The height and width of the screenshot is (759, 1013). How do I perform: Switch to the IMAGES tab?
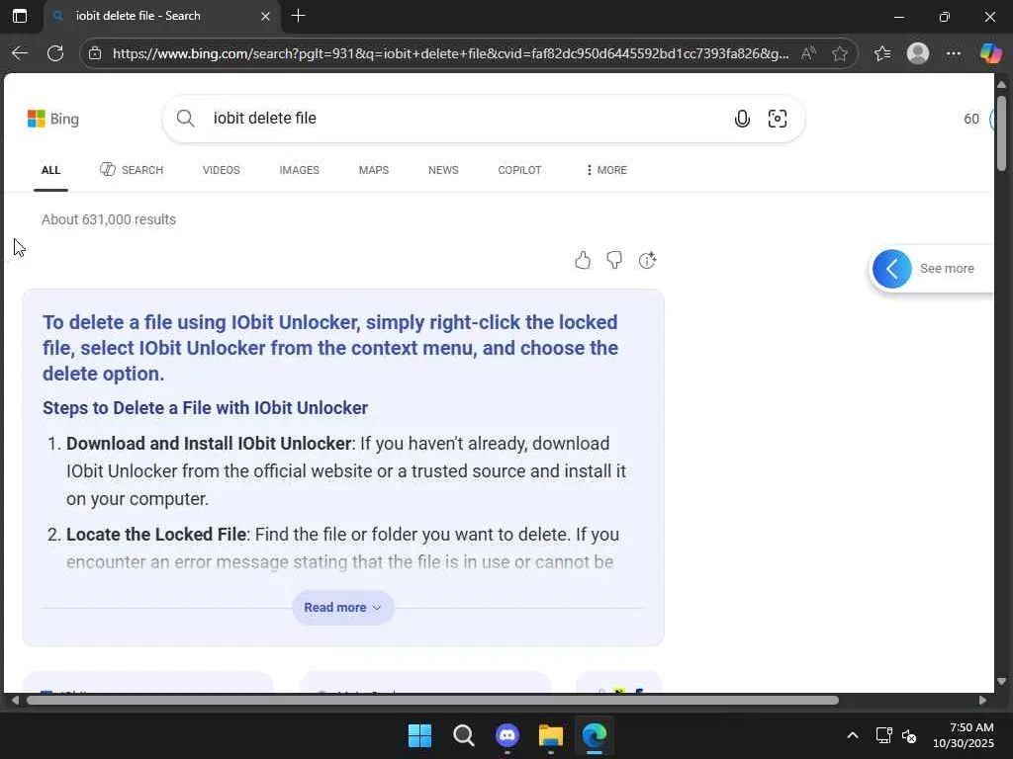tap(299, 170)
